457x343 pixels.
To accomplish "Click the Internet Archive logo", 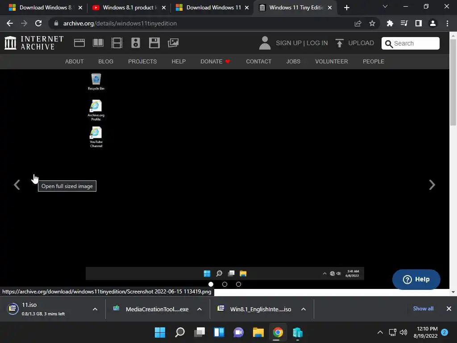I will pyautogui.click(x=34, y=43).
